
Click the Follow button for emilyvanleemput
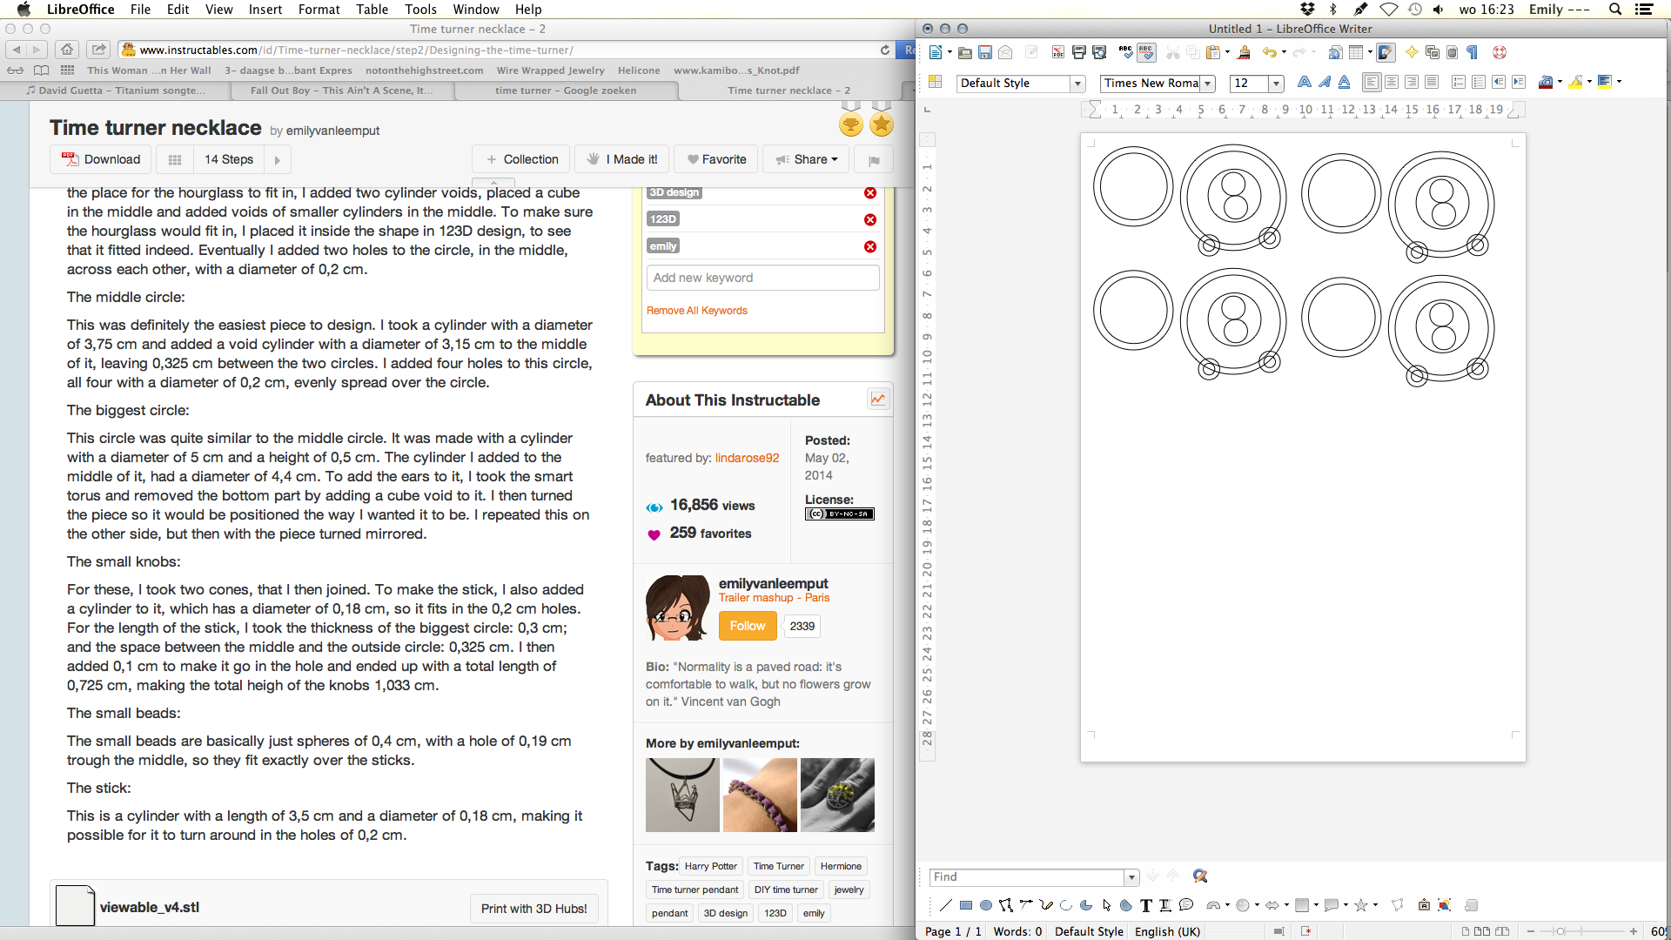click(746, 626)
